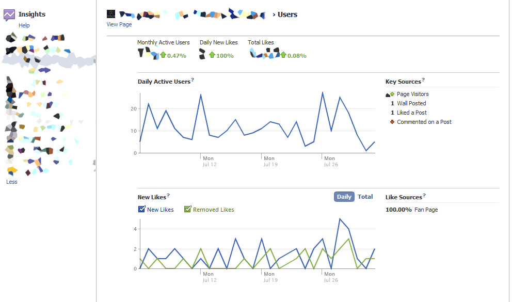Click green arrow beside Total Likes 0.08%
Image resolution: width=512 pixels, height=302 pixels.
(x=283, y=55)
